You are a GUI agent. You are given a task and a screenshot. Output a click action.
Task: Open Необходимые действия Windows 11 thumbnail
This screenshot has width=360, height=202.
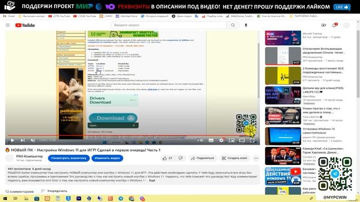pos(283,176)
